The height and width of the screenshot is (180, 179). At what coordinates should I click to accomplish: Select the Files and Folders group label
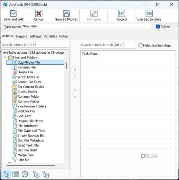click(x=25, y=57)
